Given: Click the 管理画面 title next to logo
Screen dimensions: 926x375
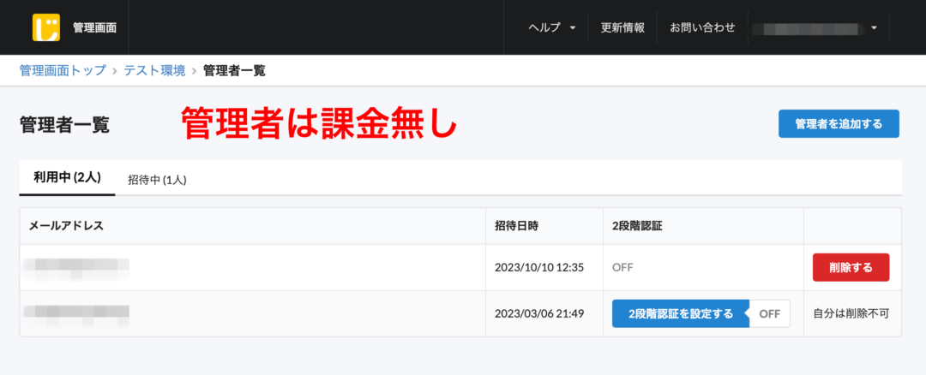Looking at the screenshot, I should coord(94,27).
